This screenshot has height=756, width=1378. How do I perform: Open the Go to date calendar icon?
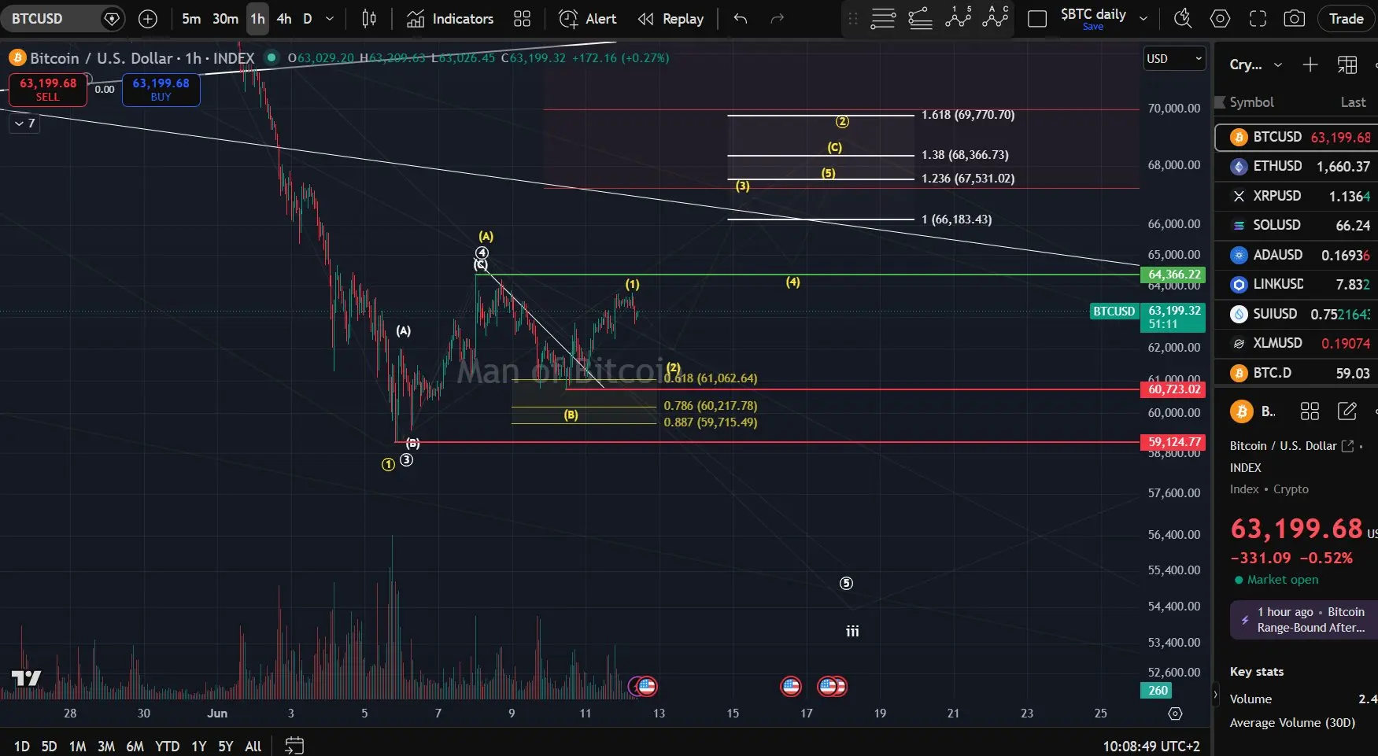[294, 746]
